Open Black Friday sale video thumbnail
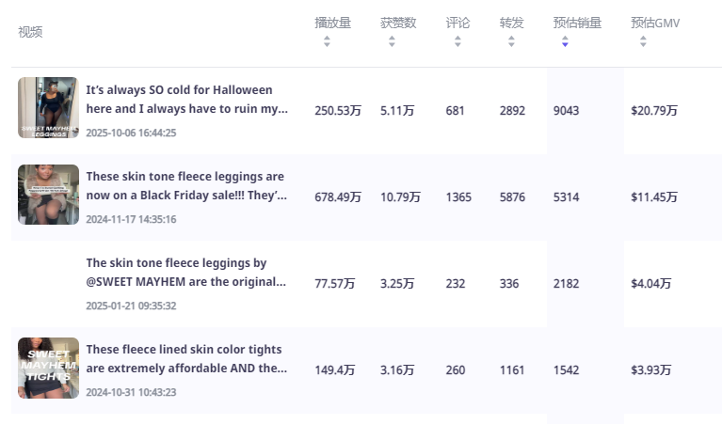 click(48, 194)
